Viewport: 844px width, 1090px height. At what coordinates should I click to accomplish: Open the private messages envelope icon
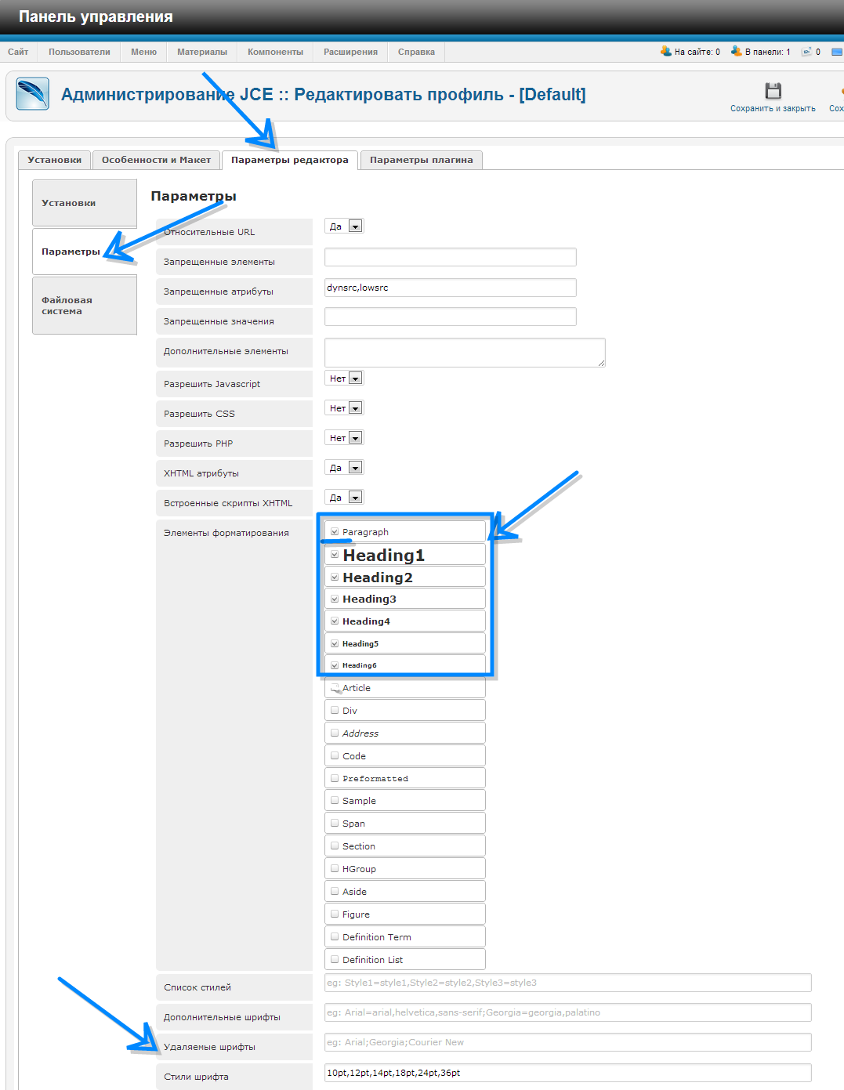coord(806,52)
